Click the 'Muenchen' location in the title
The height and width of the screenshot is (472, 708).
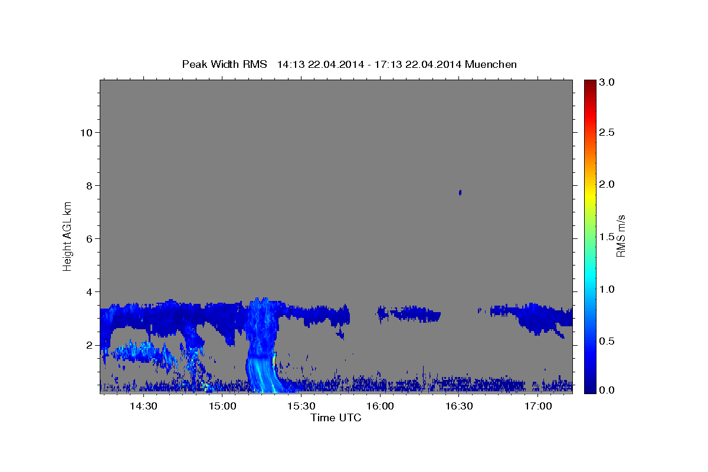click(491, 64)
